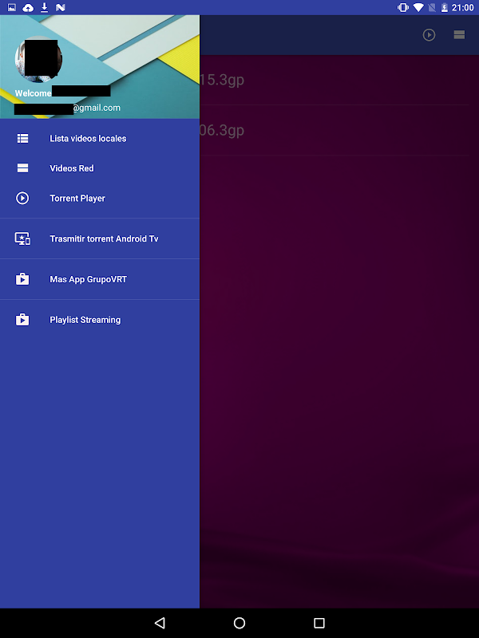Select the video file ending 15.3gp
The width and height of the screenshot is (479, 638).
click(339, 80)
